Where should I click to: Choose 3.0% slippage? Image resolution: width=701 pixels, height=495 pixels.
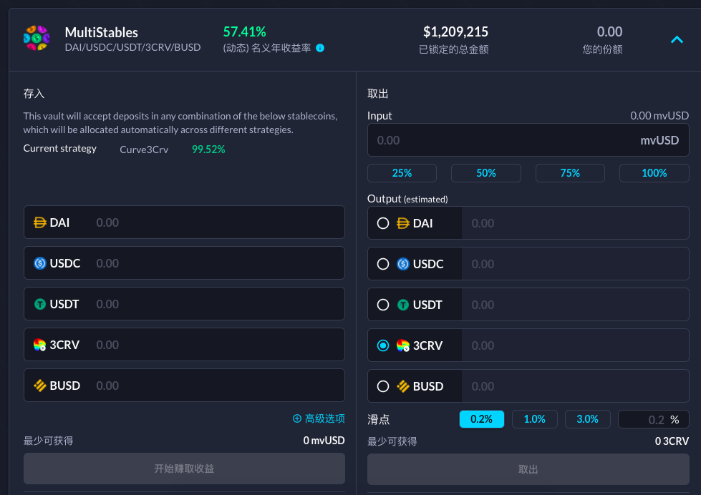click(587, 419)
